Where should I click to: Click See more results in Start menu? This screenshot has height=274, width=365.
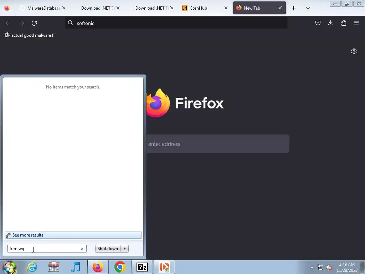coord(73,235)
